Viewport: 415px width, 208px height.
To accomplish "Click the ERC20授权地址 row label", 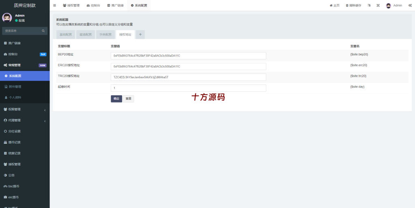I will click(69, 65).
